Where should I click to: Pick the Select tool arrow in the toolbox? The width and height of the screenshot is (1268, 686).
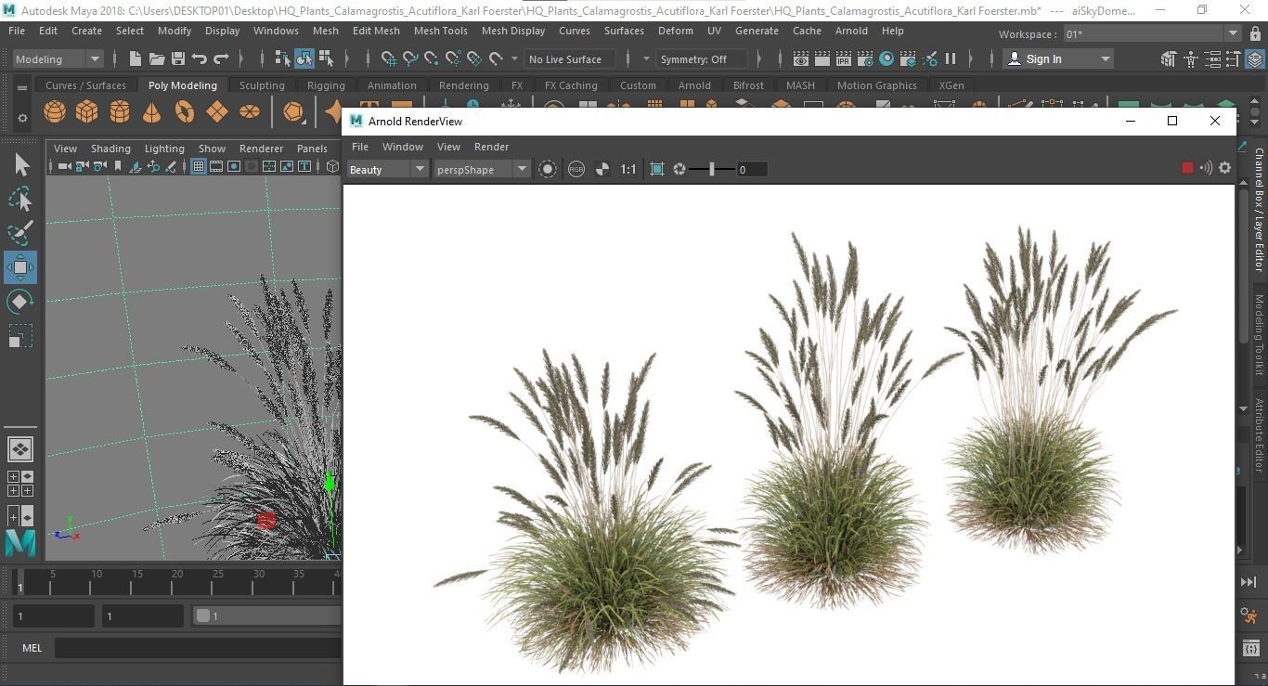click(x=20, y=165)
